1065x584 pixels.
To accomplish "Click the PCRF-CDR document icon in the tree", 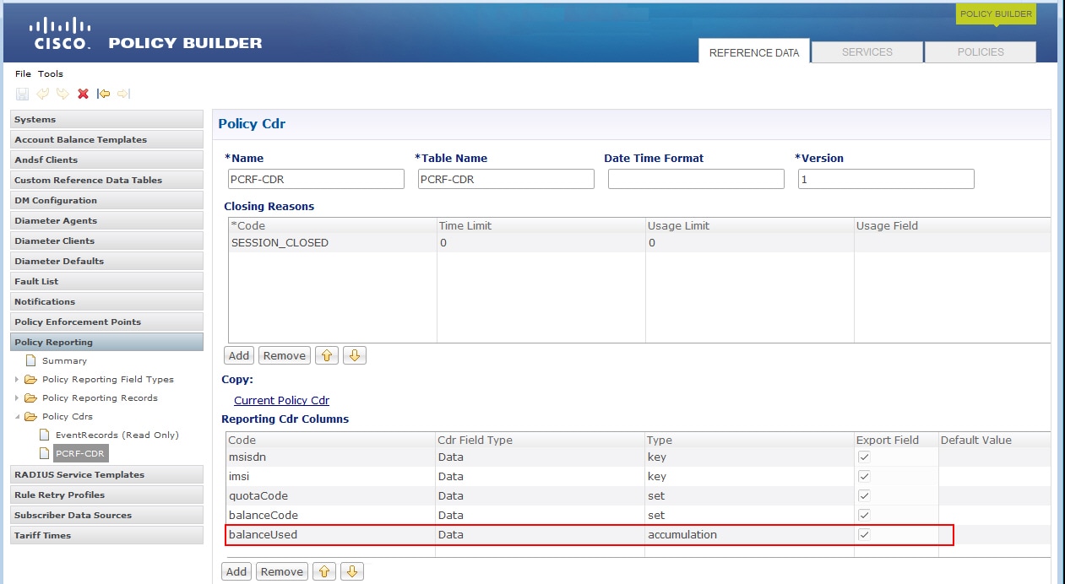I will (46, 454).
